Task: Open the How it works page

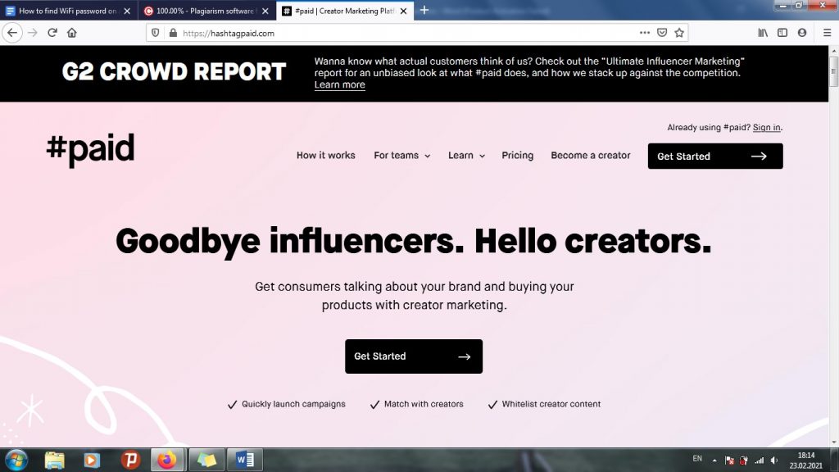Action: click(x=326, y=155)
